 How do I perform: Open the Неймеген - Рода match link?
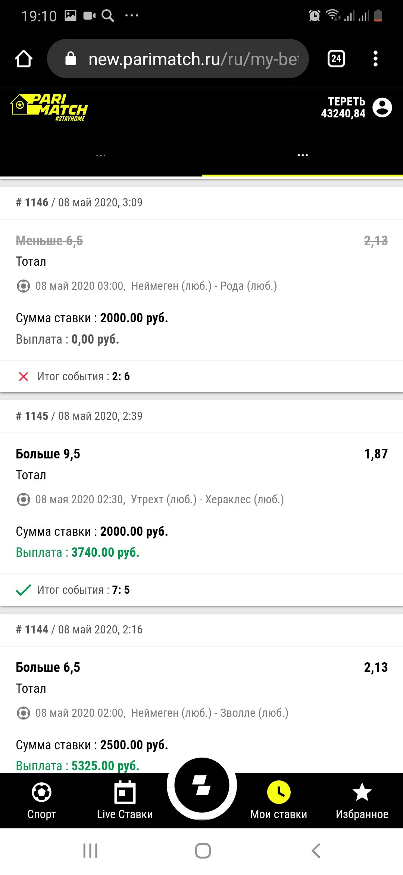(204, 286)
